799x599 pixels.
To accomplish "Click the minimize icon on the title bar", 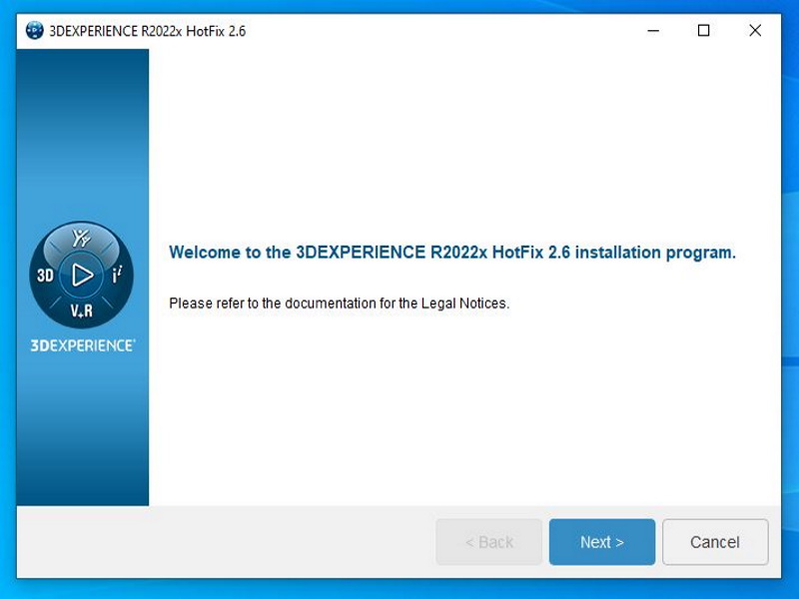I will [x=652, y=31].
